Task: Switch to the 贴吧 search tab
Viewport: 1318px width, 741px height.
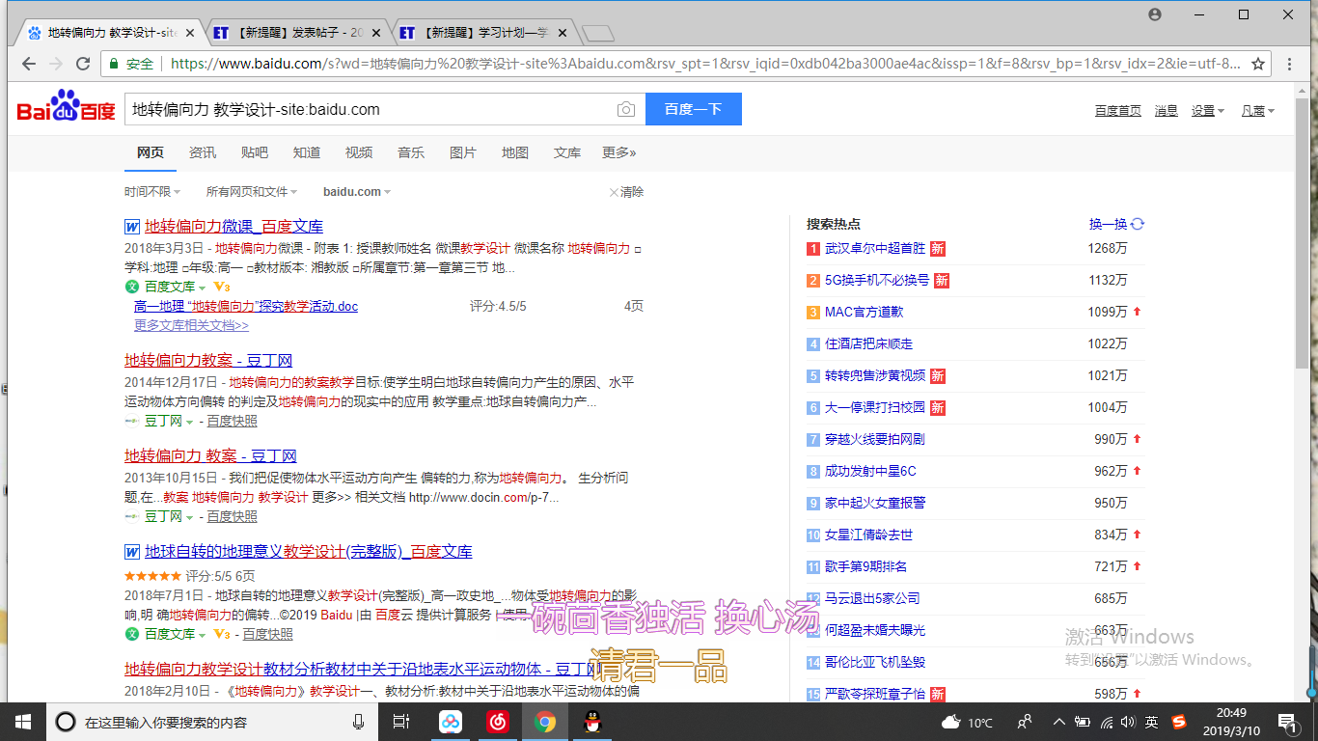Action: tap(255, 152)
